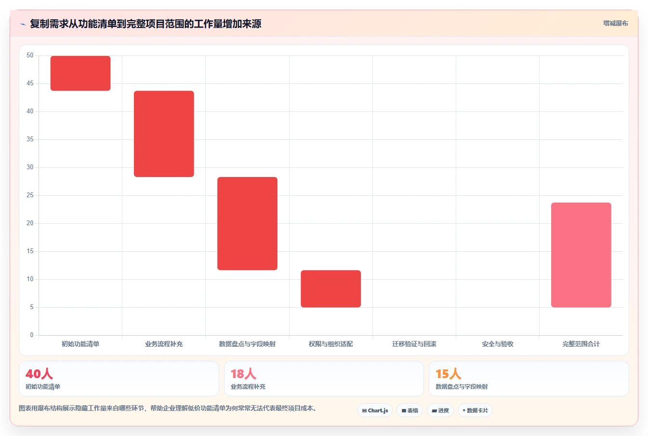648x436 pixels.
Task: Click x-axis label 初始功能清单
Action: (x=80, y=344)
